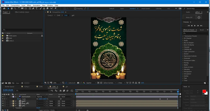Select the Selection (arrow) tool
The image size is (210, 111).
(x=8, y=8)
